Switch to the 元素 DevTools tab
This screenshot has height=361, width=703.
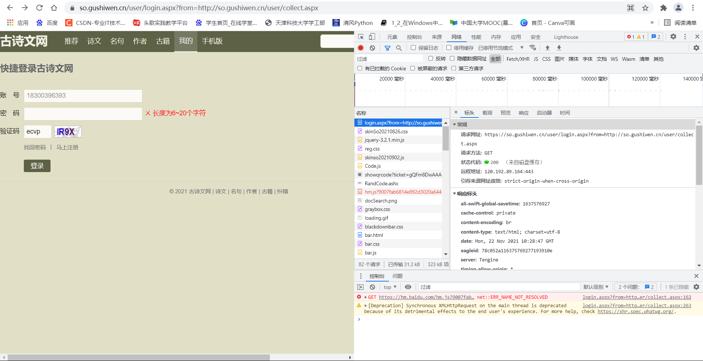pyautogui.click(x=392, y=37)
